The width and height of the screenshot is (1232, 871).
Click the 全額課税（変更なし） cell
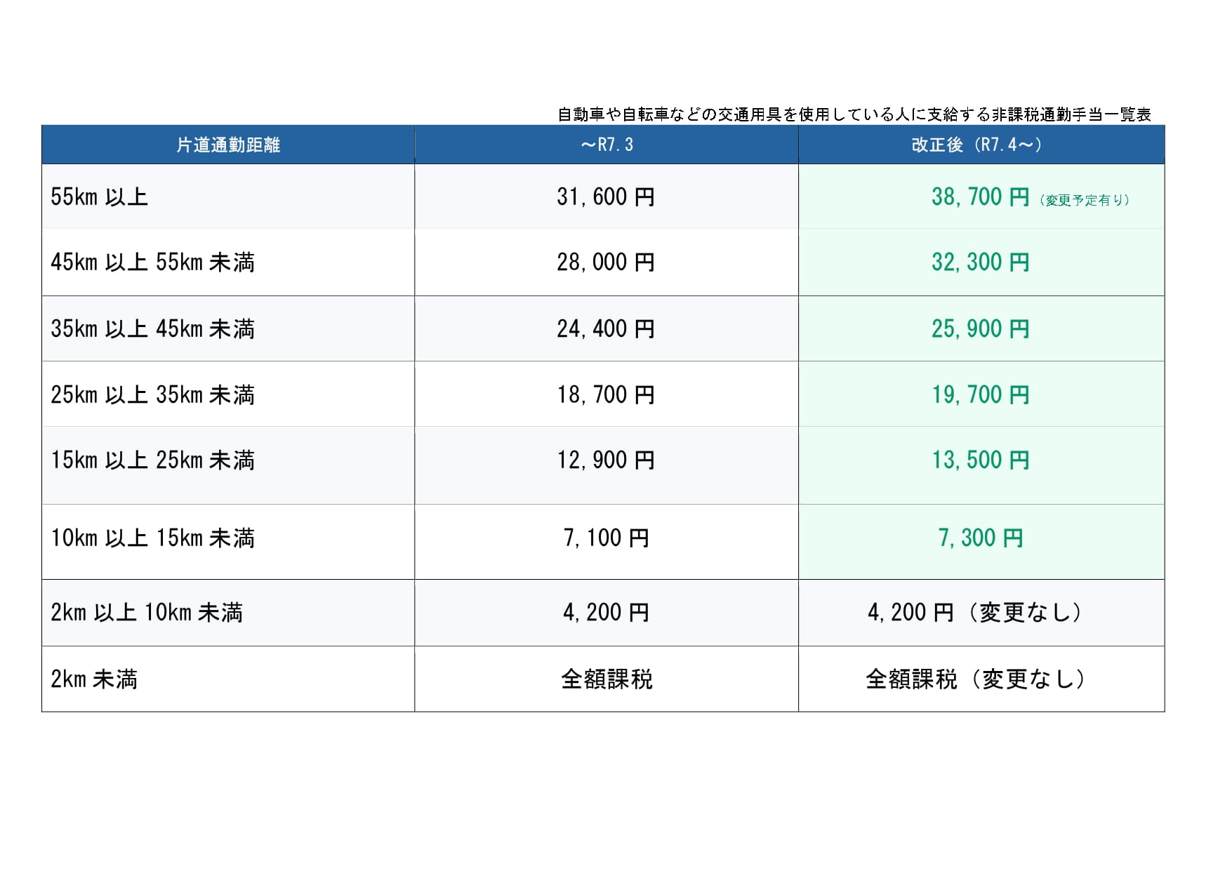976,679
